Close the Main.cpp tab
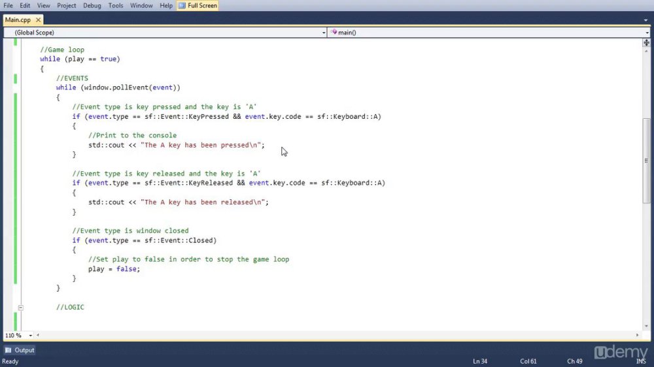 click(39, 20)
